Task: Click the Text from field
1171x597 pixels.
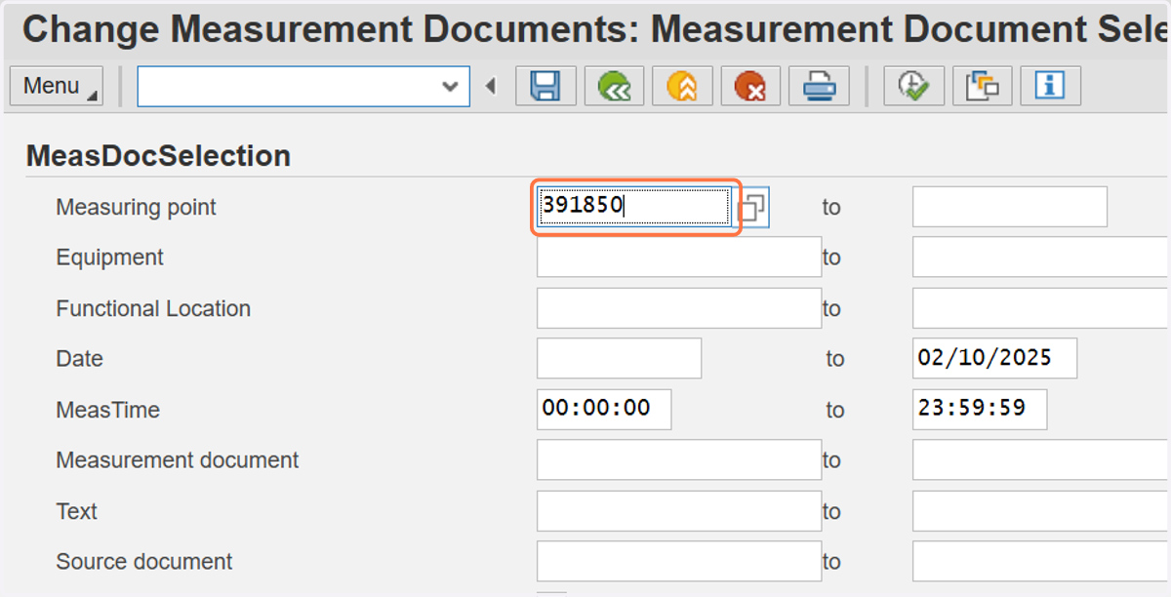Action: click(679, 511)
